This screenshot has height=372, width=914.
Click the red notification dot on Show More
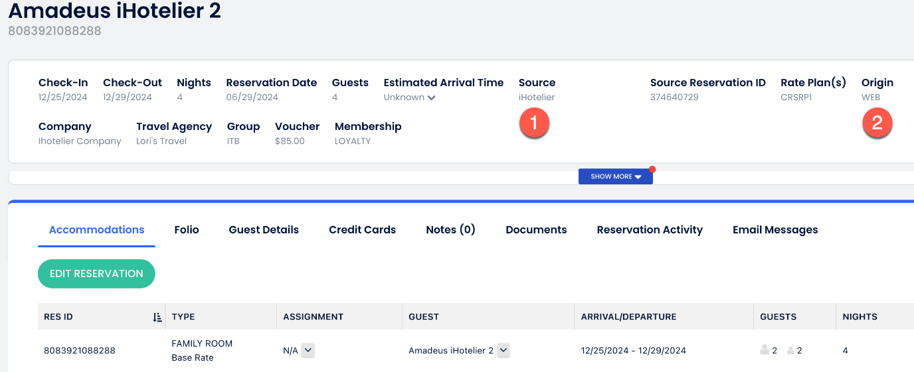click(x=652, y=170)
